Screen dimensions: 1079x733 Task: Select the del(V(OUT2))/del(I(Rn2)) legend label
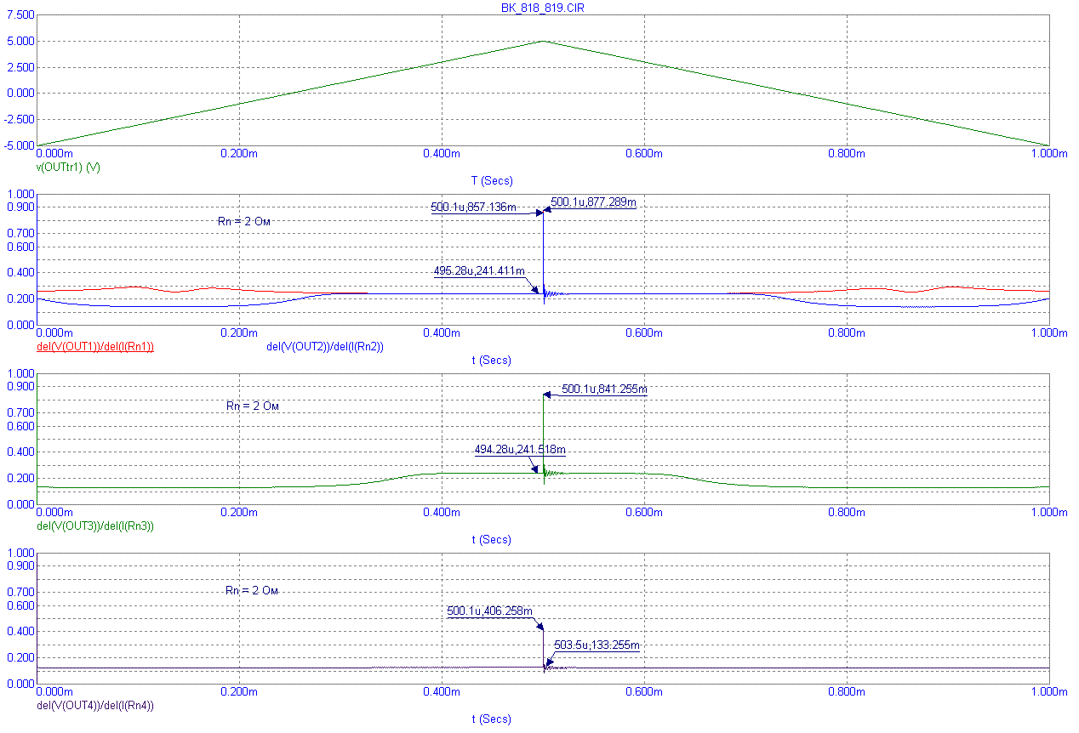[x=325, y=347]
